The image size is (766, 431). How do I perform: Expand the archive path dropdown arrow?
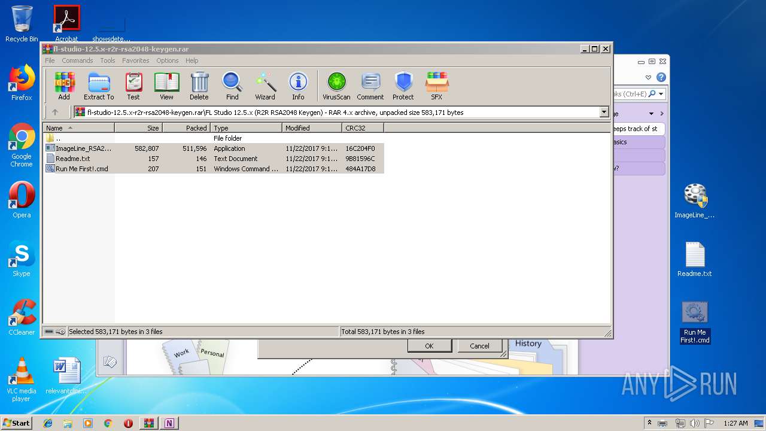click(x=604, y=112)
